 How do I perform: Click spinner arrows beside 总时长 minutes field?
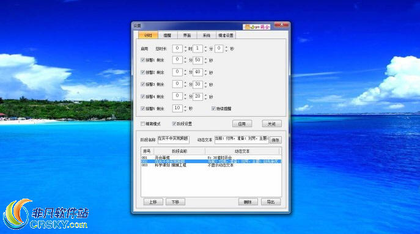205,49
